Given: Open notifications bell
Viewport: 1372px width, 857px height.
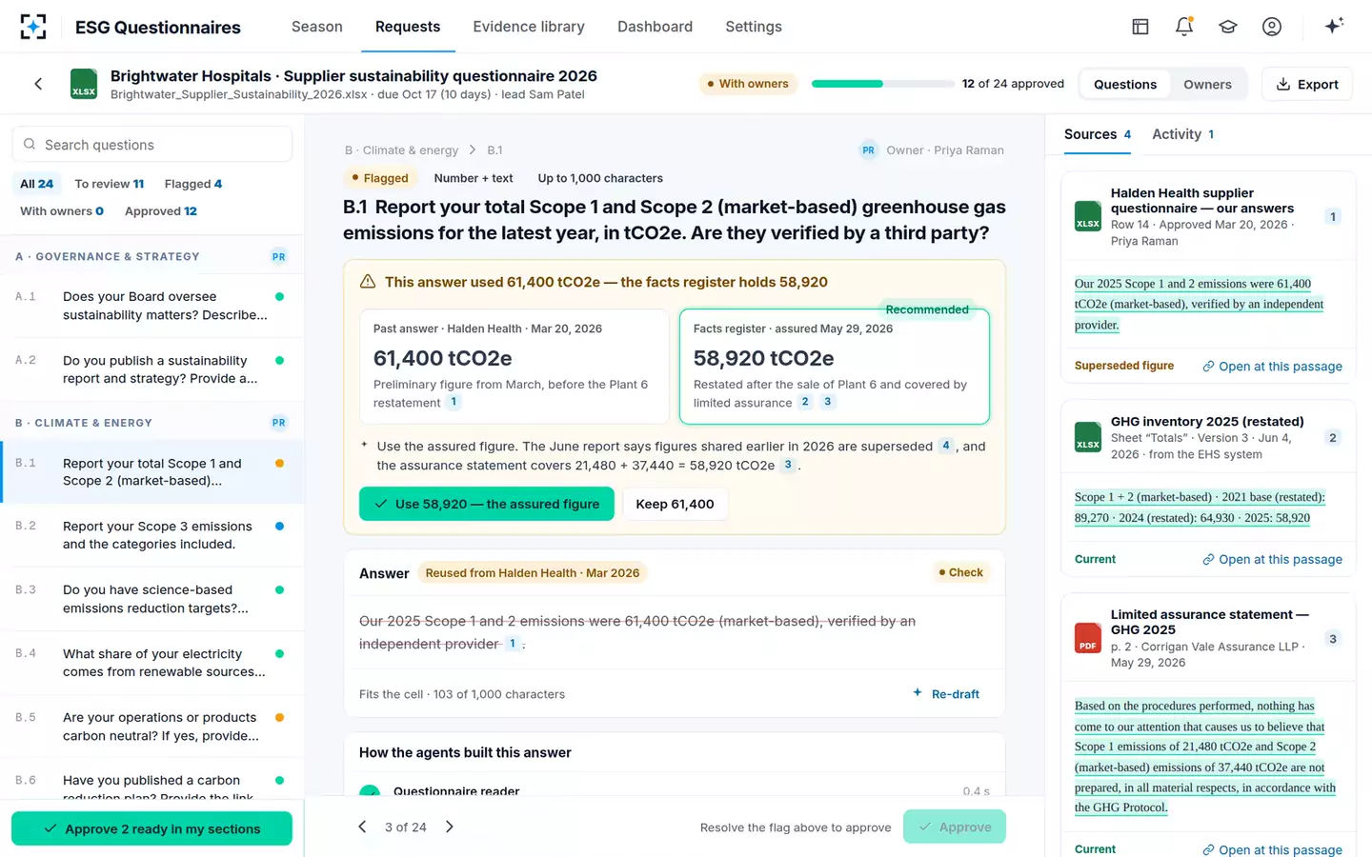Looking at the screenshot, I should tap(1184, 27).
